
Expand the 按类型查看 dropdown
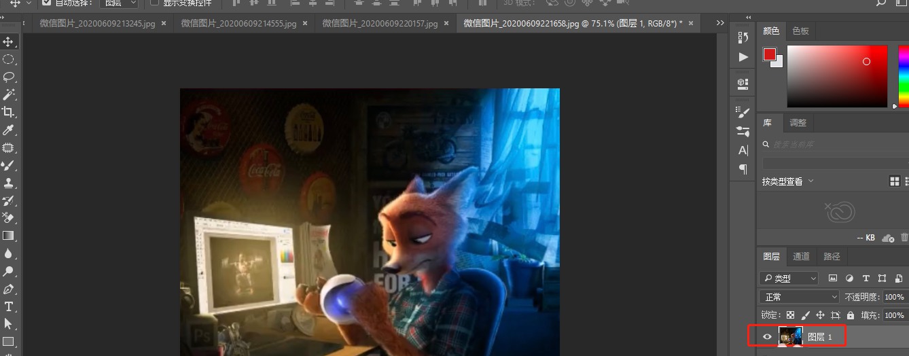click(x=788, y=181)
